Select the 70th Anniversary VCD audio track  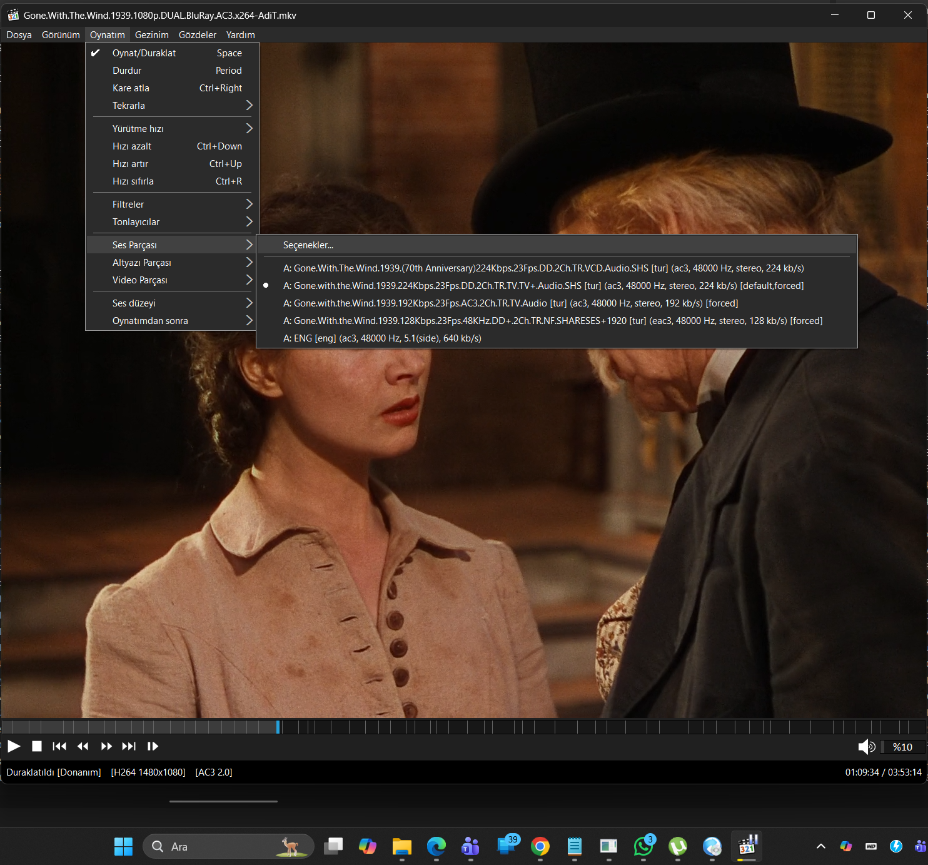(x=557, y=268)
